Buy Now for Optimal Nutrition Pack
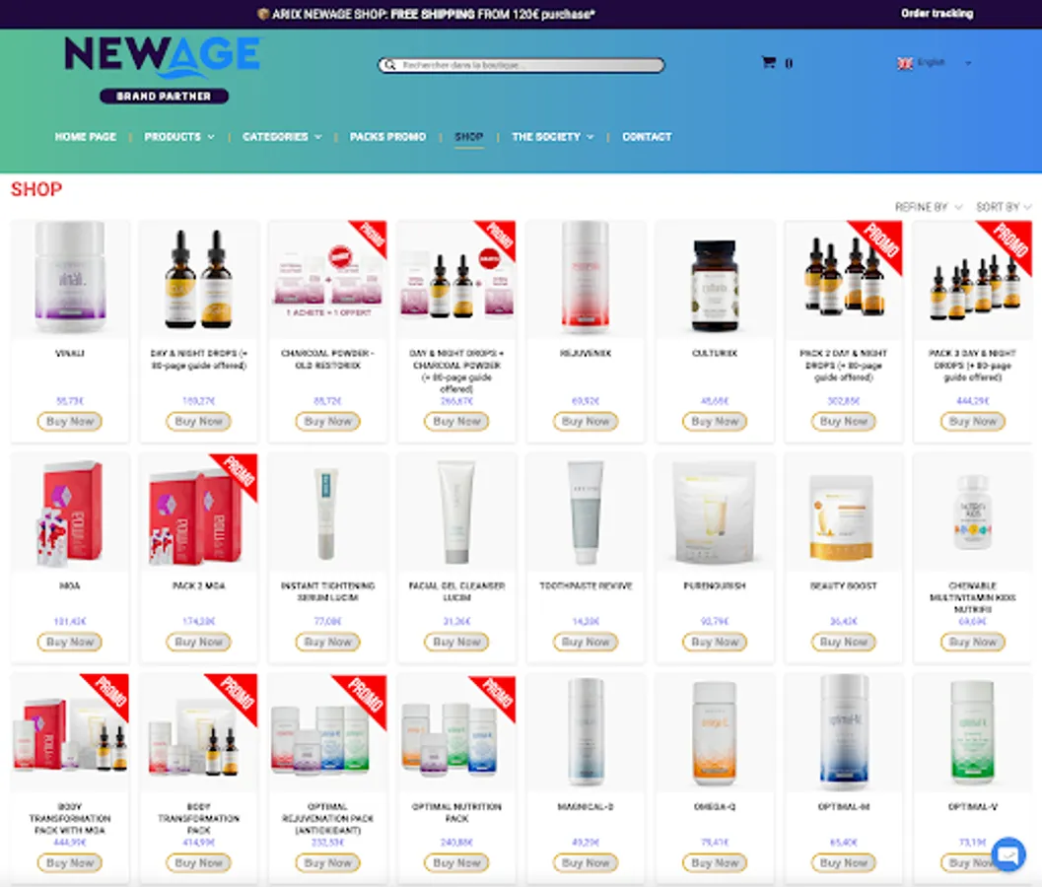Viewport: 1042px width, 887px height. pos(456,862)
